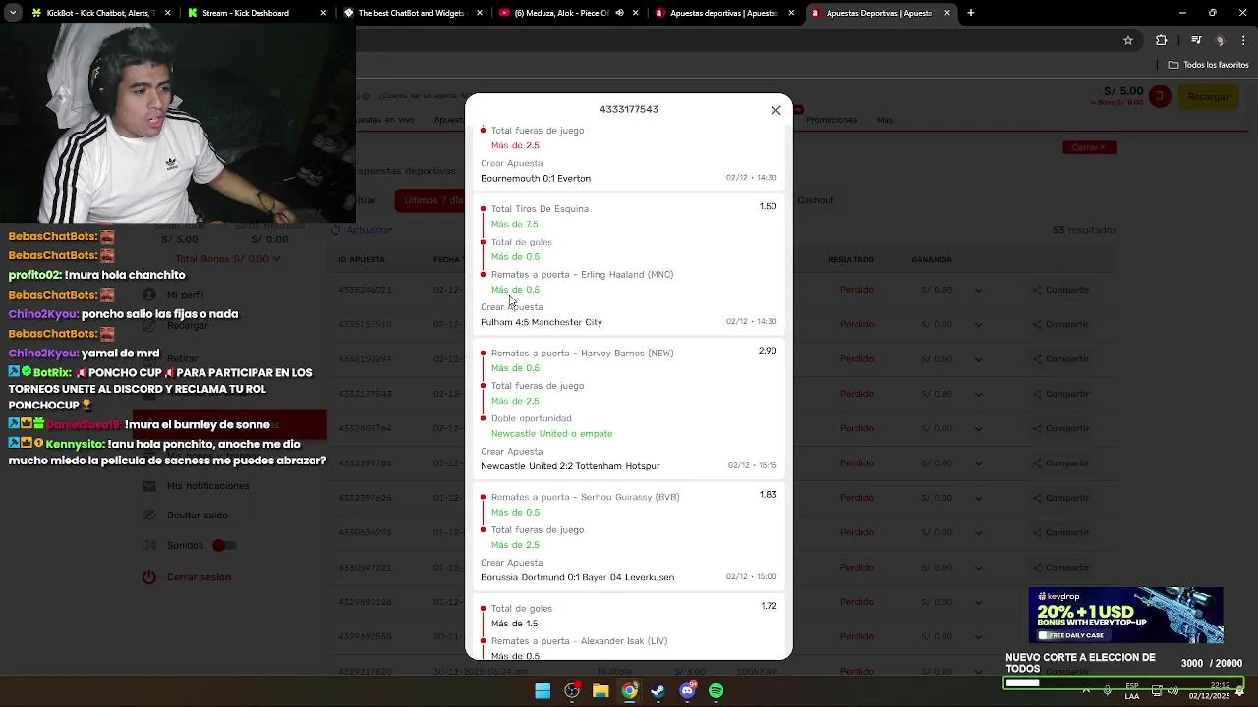Open File Explorer from the taskbar
The image size is (1258, 707).
coord(600,691)
